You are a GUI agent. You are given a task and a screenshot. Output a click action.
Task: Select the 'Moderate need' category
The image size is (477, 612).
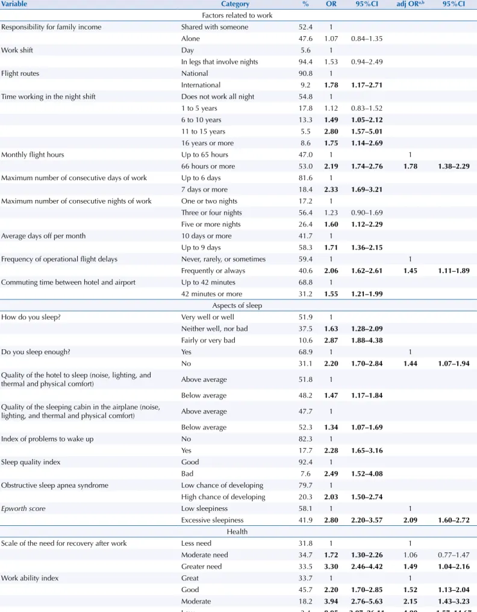pos(205,555)
